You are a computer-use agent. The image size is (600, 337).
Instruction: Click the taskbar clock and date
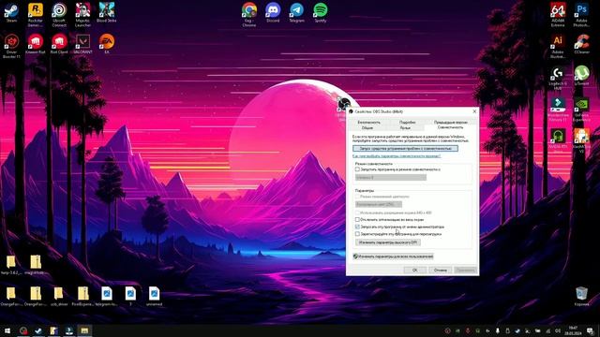coord(573,330)
